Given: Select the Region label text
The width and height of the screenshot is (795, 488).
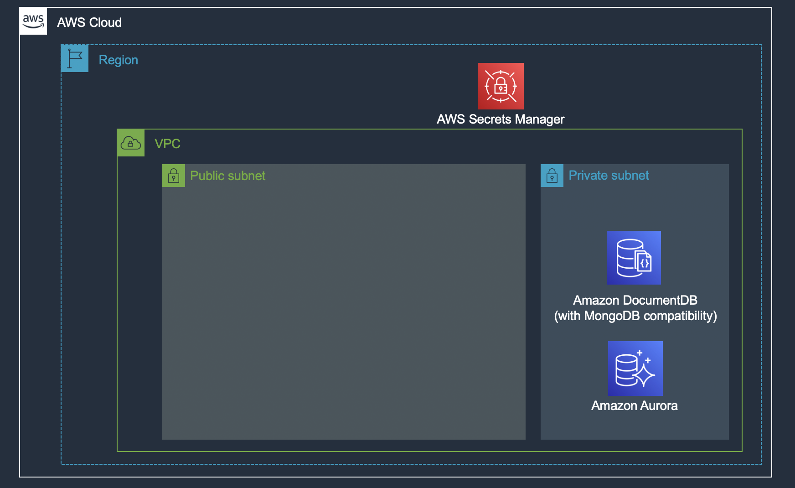Looking at the screenshot, I should [x=119, y=60].
